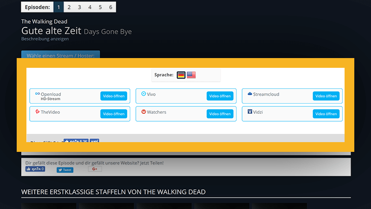Click the Streamcloud cloud icon
This screenshot has width=371, height=209.
249,94
